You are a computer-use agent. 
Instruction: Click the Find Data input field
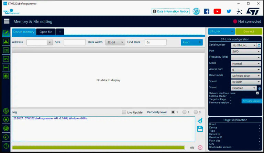coord(155,42)
